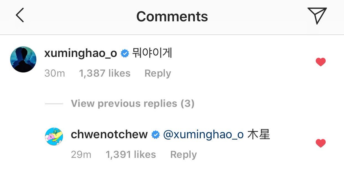Go back using the left arrow

(20, 15)
